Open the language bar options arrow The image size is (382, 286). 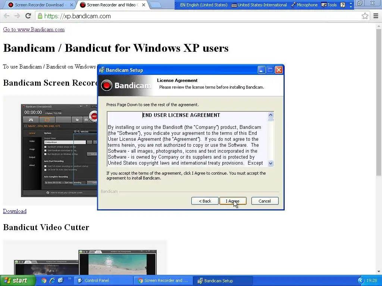point(351,7)
